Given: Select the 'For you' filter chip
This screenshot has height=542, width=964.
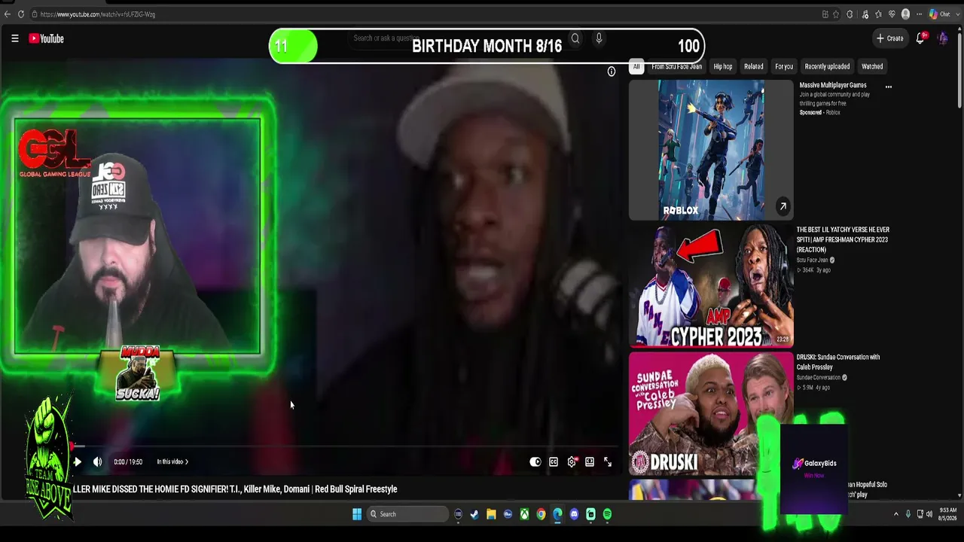Looking at the screenshot, I should click(784, 66).
